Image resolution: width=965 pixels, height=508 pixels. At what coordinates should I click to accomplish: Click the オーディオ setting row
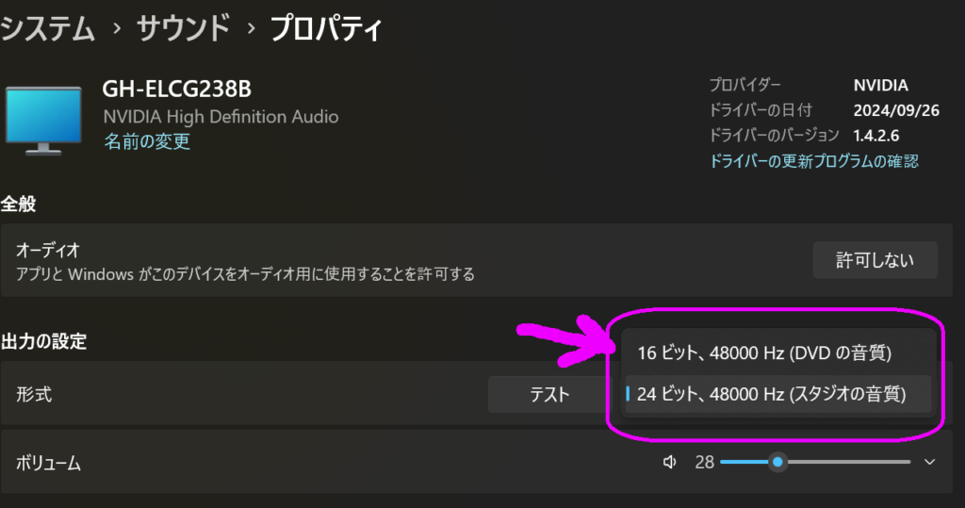pyautogui.click(x=476, y=260)
